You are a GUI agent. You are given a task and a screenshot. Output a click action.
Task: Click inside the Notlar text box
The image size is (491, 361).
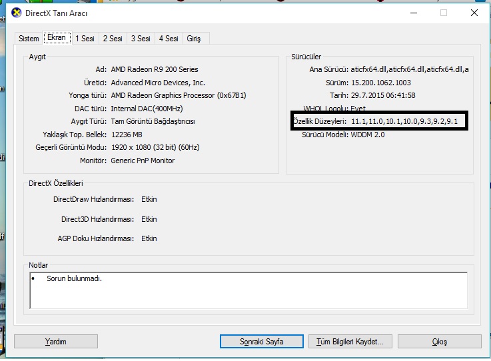pyautogui.click(x=246, y=290)
